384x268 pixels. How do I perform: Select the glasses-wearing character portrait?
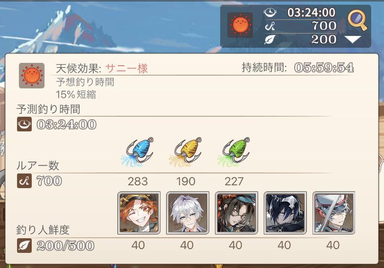(236, 213)
